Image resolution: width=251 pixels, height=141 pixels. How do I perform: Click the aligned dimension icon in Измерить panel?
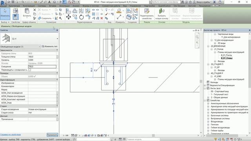(119, 17)
